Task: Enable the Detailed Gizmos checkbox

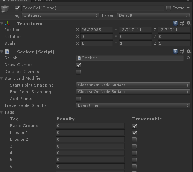Action: coord(78,72)
